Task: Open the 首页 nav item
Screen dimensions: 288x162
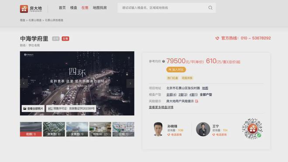Action: click(62, 8)
